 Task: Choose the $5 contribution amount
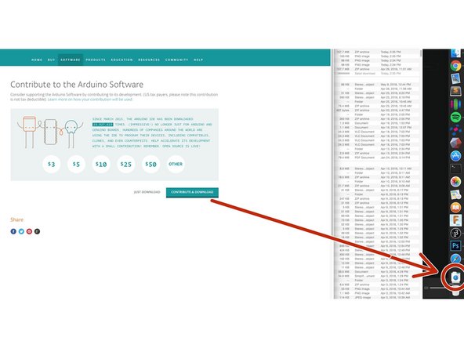pos(76,164)
